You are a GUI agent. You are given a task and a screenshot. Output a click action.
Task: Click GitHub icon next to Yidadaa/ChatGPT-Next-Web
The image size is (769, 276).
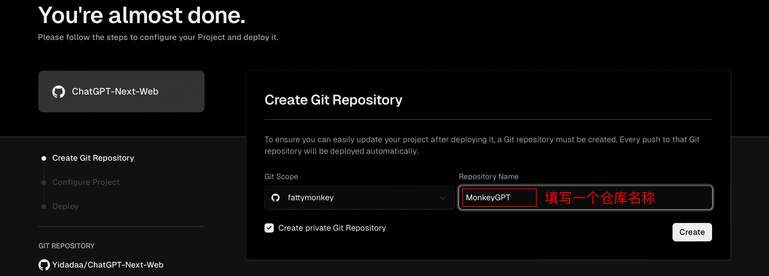[x=44, y=265]
